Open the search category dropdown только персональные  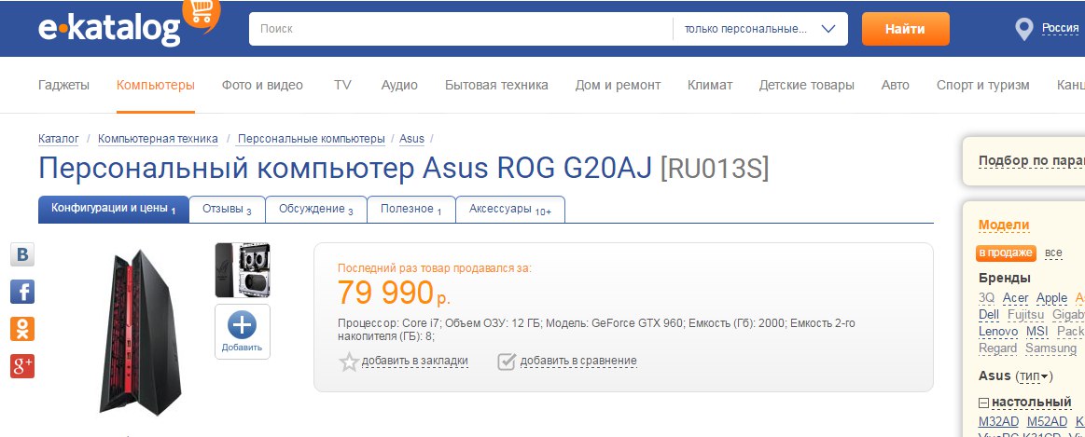[758, 29]
